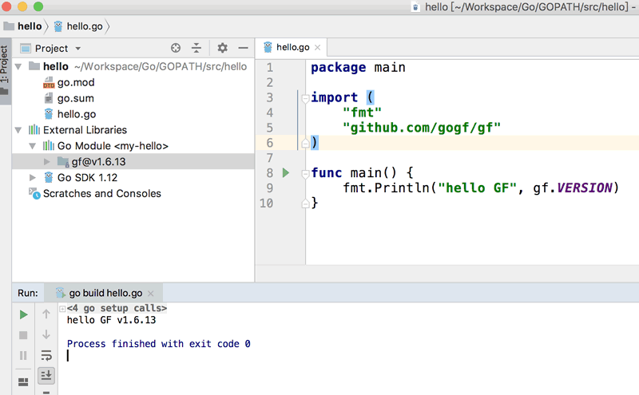
Task: Toggle soft-wrap in Run console
Action: (x=46, y=355)
